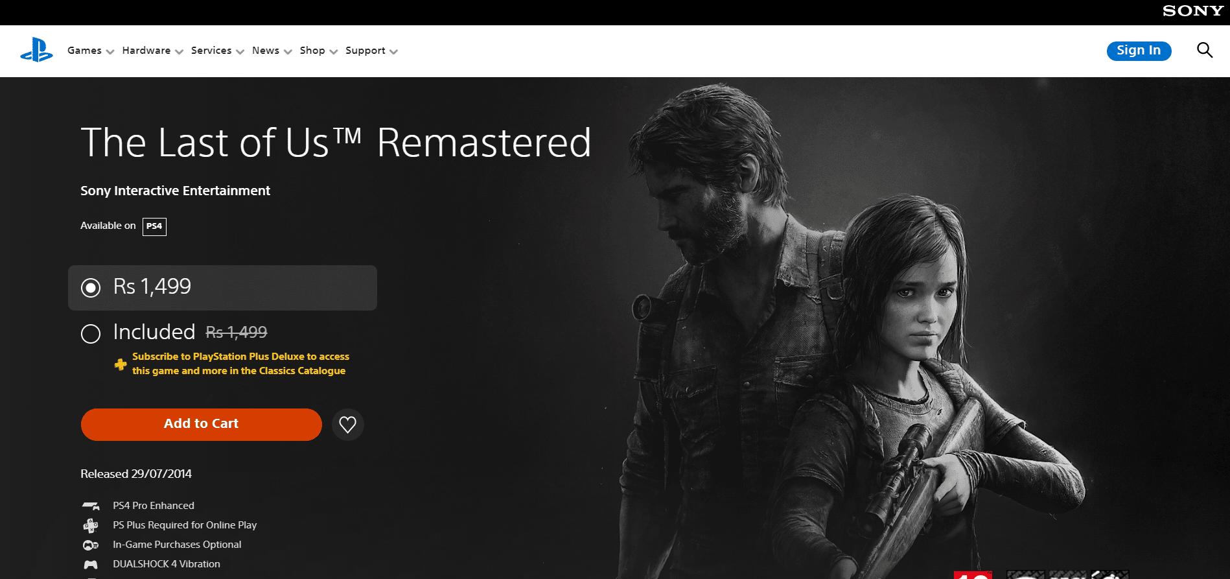The image size is (1230, 579).
Task: Click the DUALSHOCK 4 controller icon
Action: click(x=91, y=564)
